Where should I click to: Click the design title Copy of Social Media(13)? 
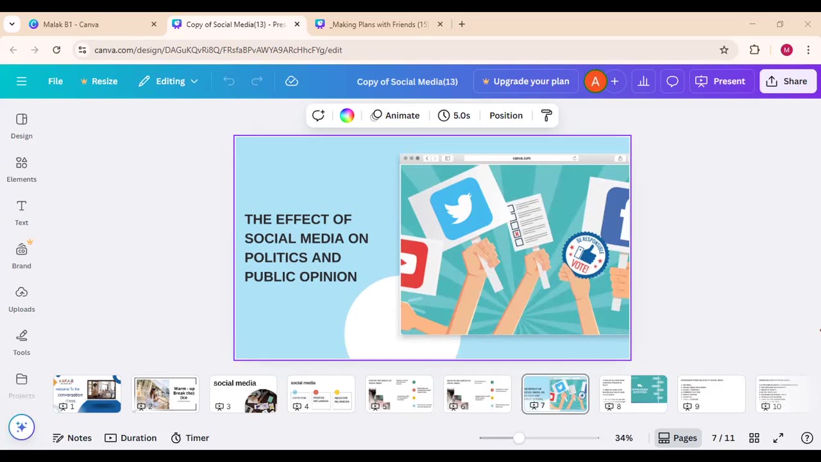(x=407, y=81)
